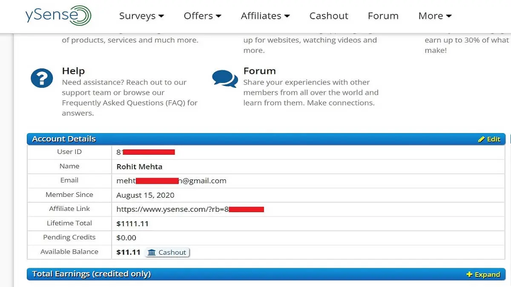Click the Total Earnings (credited only) title
Screen dimensions: 511x287
[92, 274]
